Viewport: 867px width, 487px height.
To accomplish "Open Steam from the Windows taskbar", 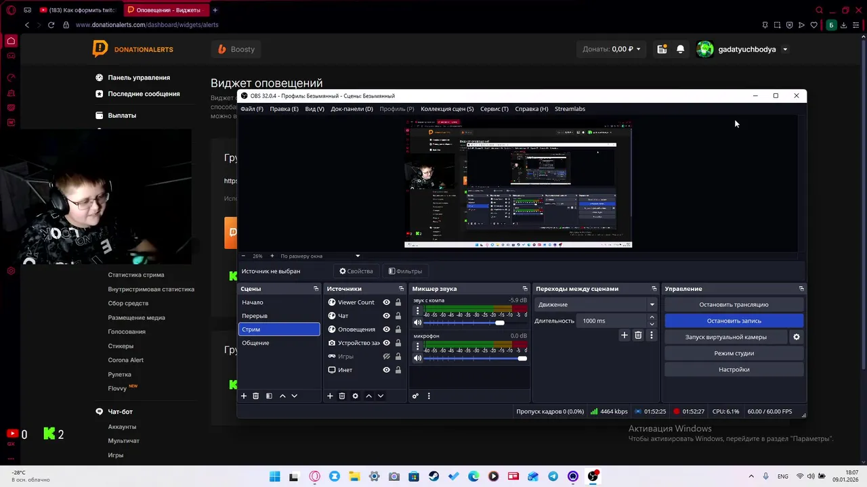I will click(x=433, y=476).
